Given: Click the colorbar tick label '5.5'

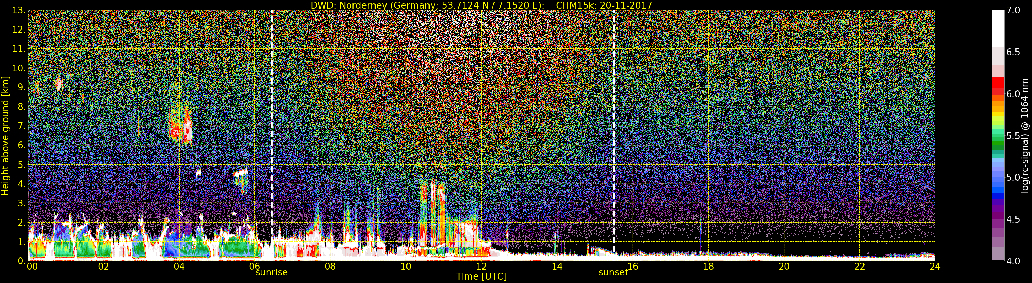Looking at the screenshot, I should pyautogui.click(x=1013, y=136).
